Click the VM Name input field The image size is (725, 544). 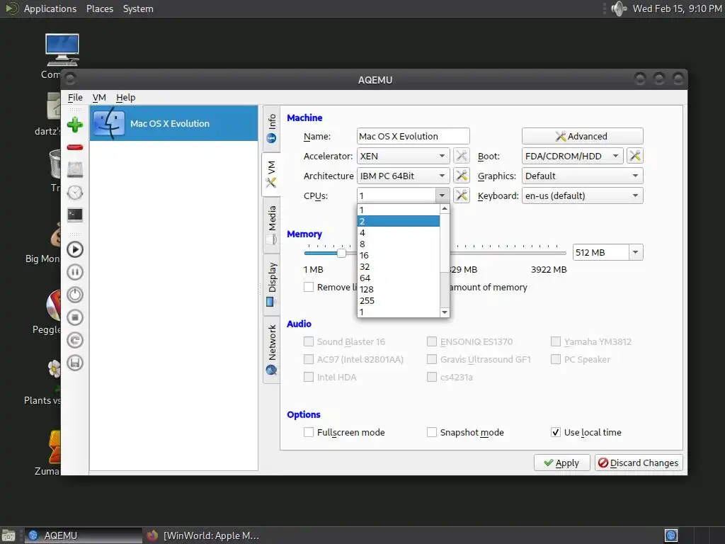tap(413, 136)
